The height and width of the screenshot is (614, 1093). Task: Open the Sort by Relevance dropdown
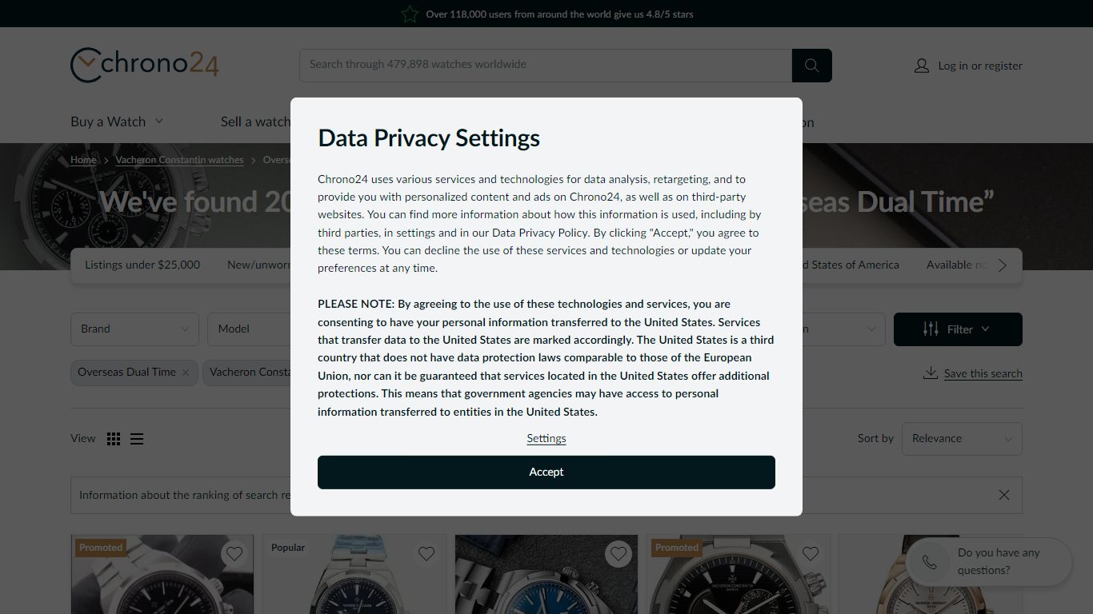point(962,439)
